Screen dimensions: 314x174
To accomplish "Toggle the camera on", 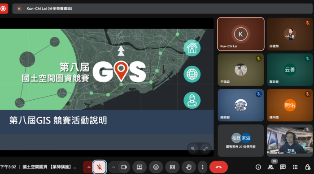I will point(124,167).
